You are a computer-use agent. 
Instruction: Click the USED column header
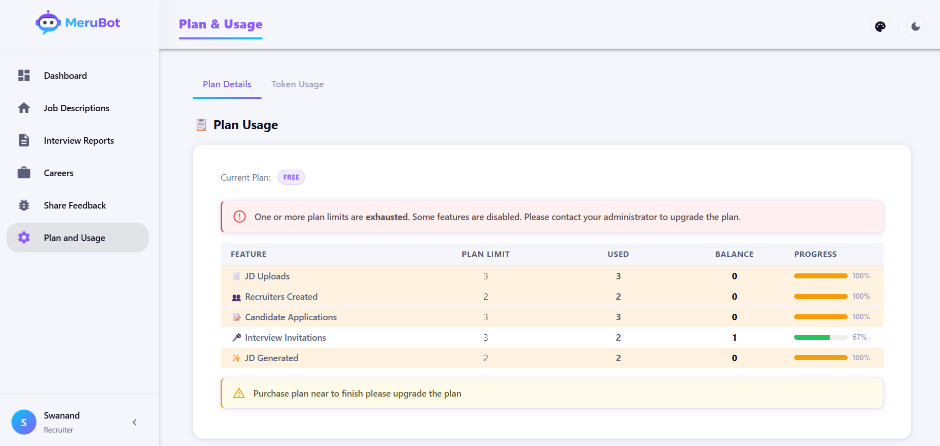[618, 254]
